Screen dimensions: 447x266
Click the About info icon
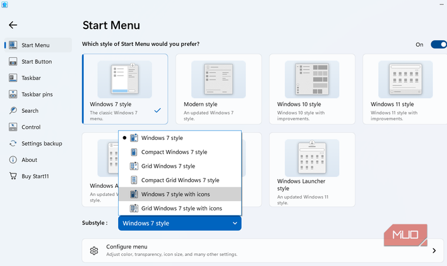[13, 160]
